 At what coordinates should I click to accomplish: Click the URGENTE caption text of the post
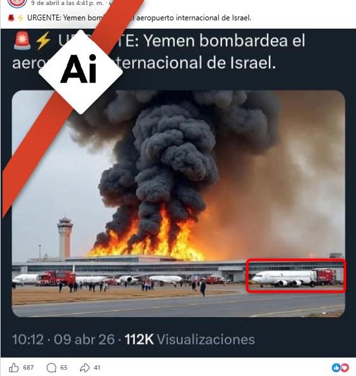coord(139,18)
